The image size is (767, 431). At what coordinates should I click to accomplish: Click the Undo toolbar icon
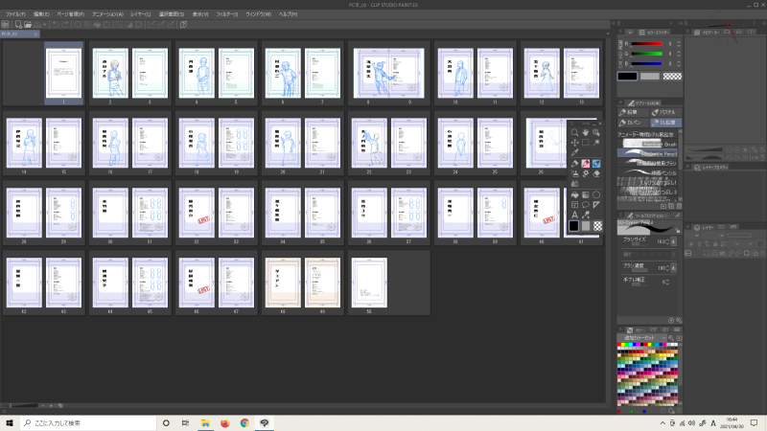pyautogui.click(x=56, y=25)
